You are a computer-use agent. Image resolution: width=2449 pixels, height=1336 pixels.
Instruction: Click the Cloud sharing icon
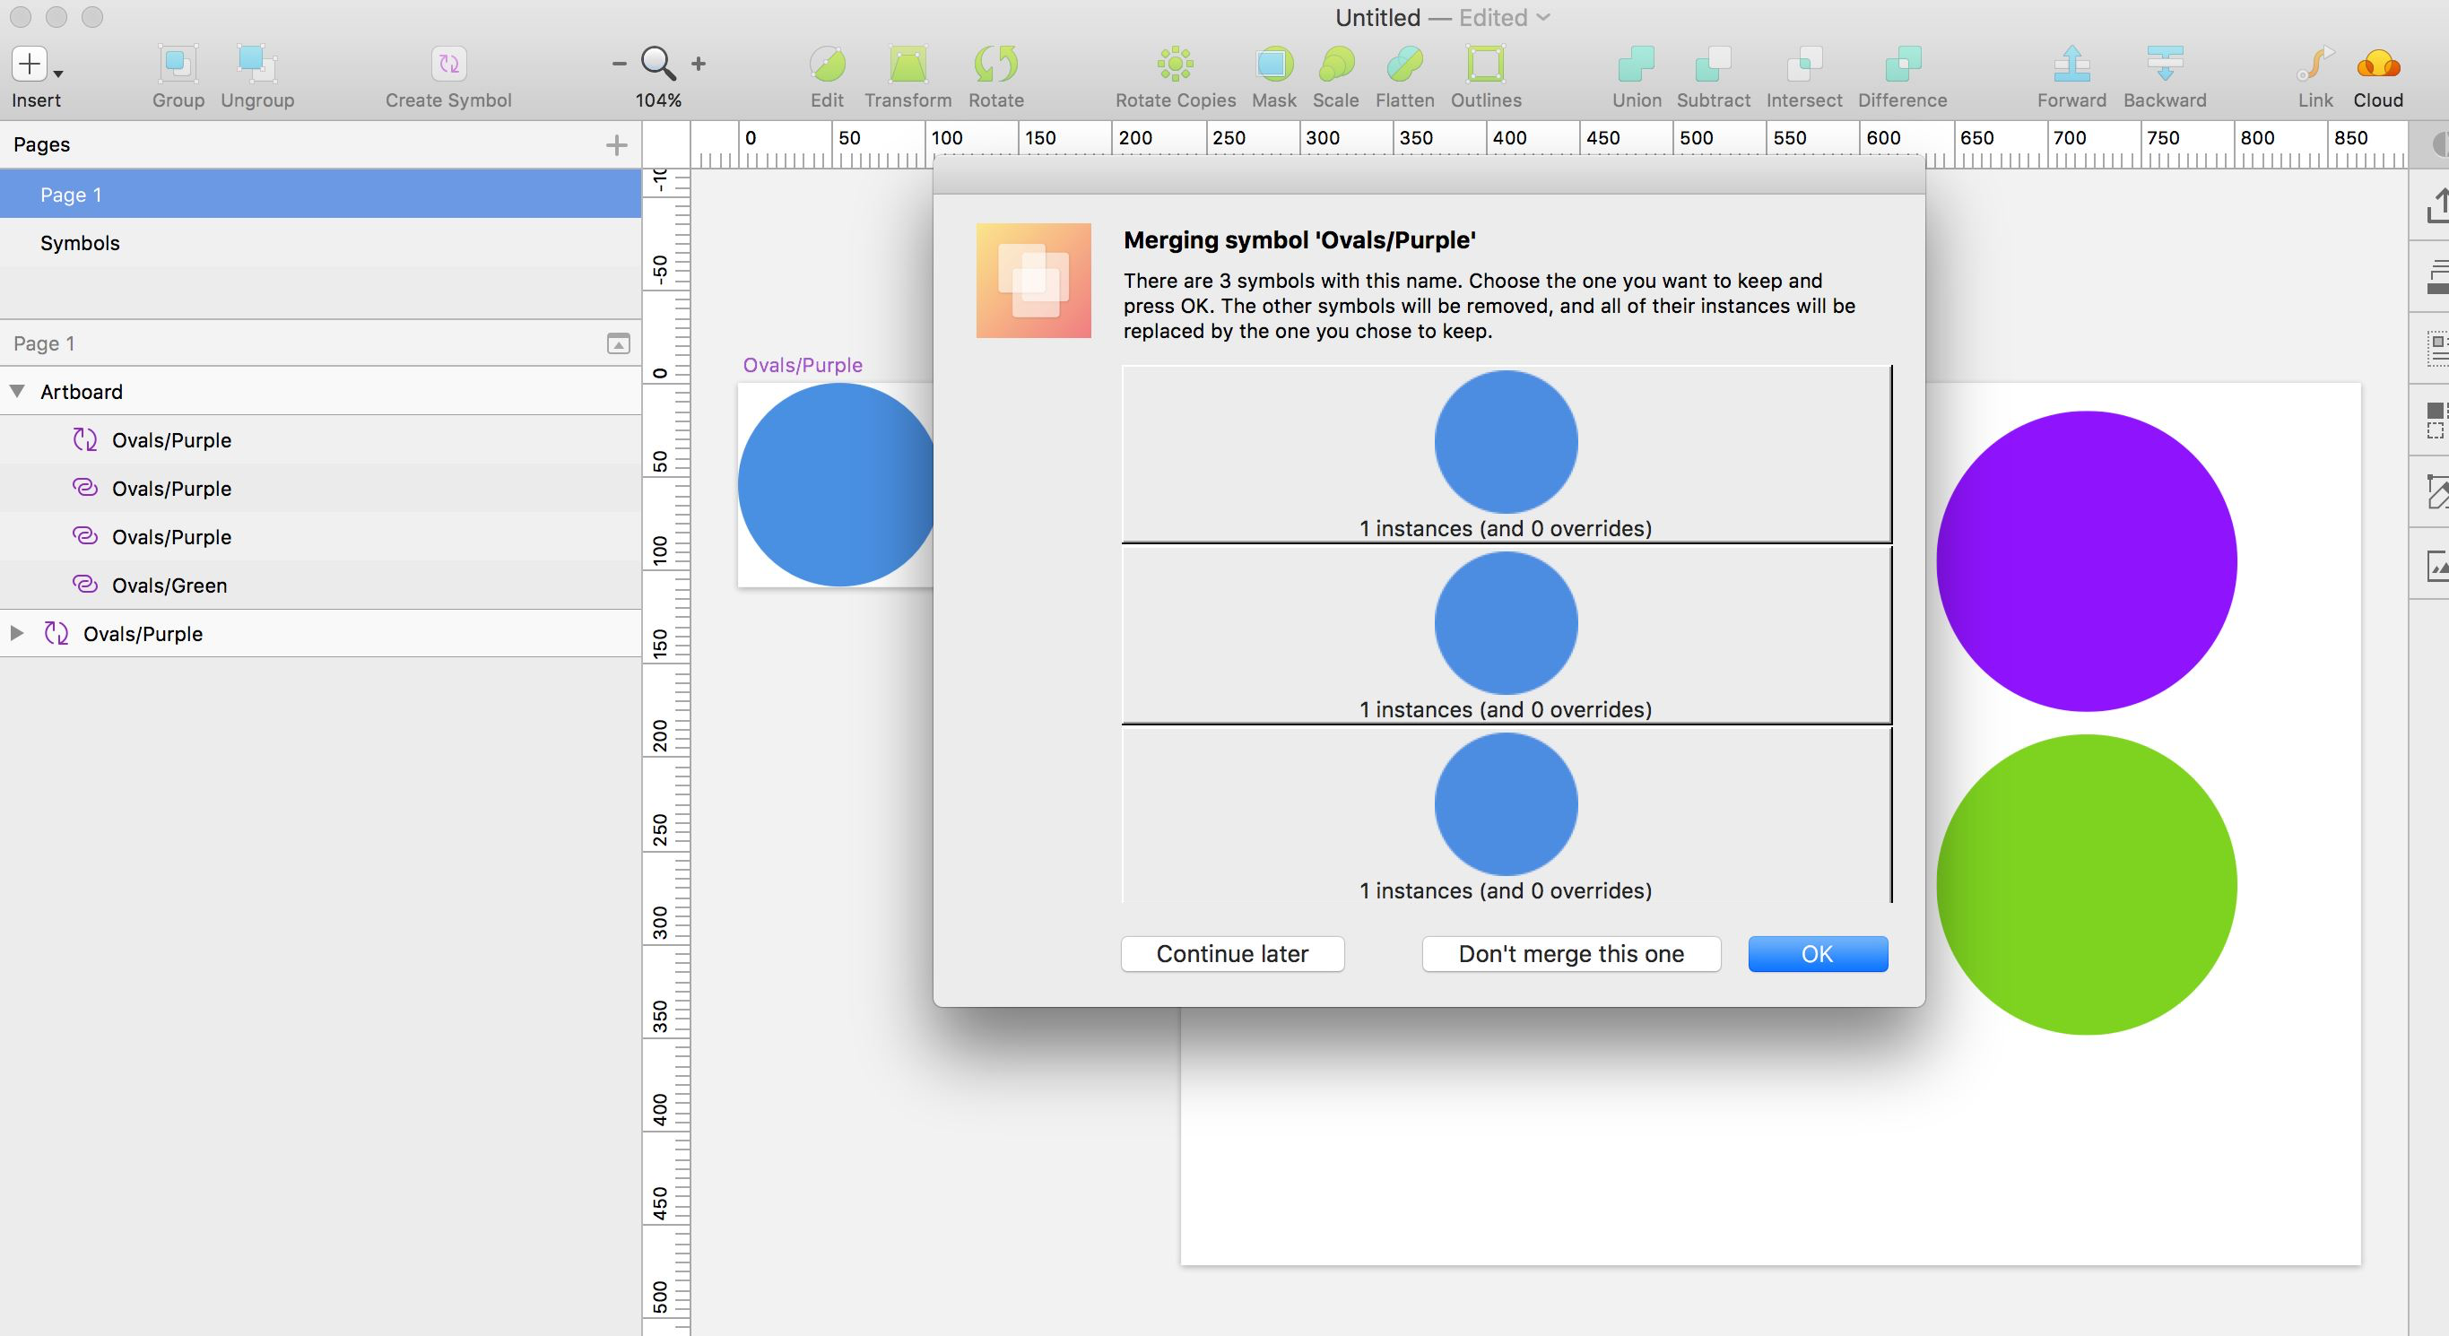(2377, 65)
